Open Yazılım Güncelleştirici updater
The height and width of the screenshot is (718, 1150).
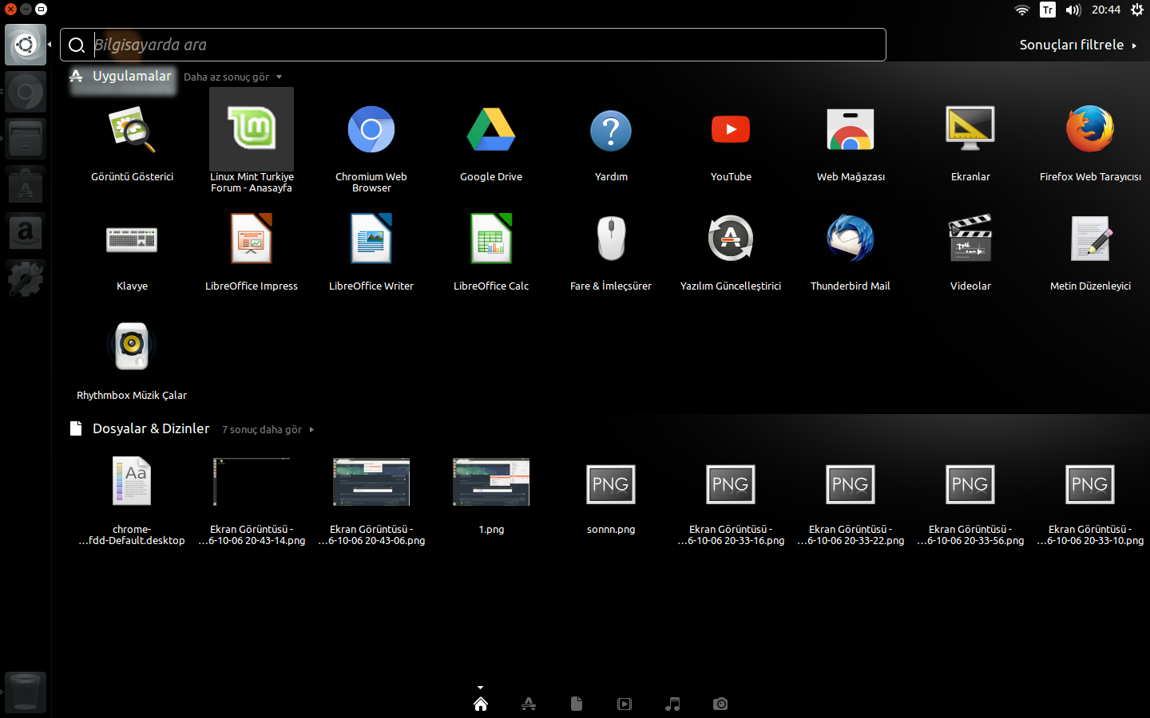pos(731,238)
